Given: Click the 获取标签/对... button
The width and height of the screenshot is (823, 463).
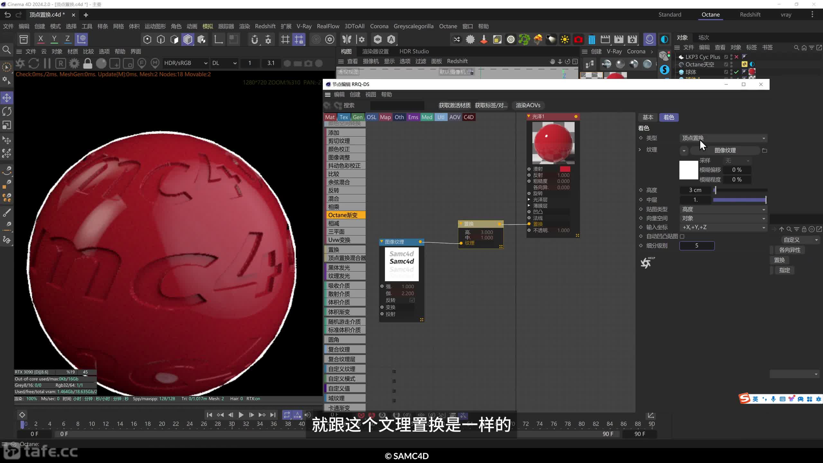Looking at the screenshot, I should pyautogui.click(x=491, y=105).
